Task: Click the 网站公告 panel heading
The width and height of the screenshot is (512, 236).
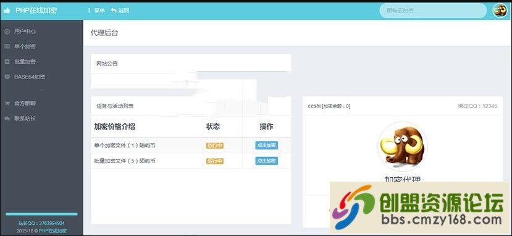Action: click(x=107, y=64)
